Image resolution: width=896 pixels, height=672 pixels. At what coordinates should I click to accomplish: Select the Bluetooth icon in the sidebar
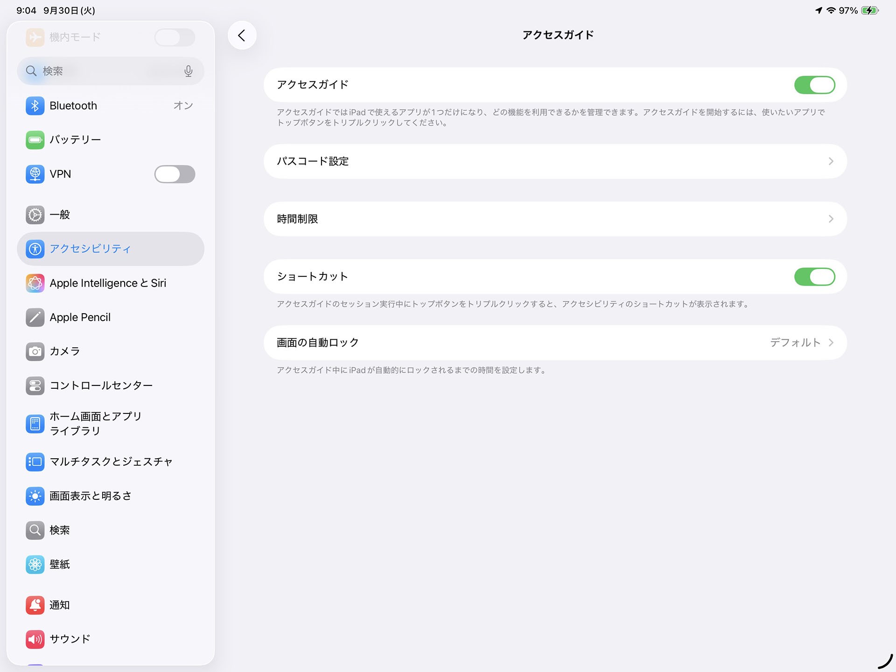click(x=35, y=105)
